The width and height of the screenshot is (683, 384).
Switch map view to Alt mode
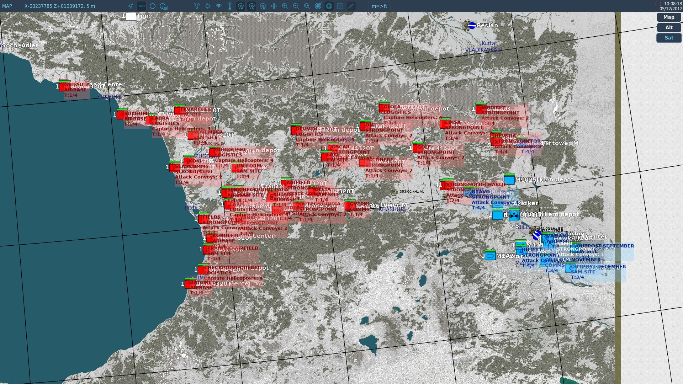[669, 27]
